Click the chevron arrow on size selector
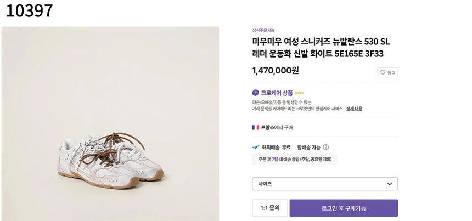The height and width of the screenshot is (221, 472). click(389, 184)
